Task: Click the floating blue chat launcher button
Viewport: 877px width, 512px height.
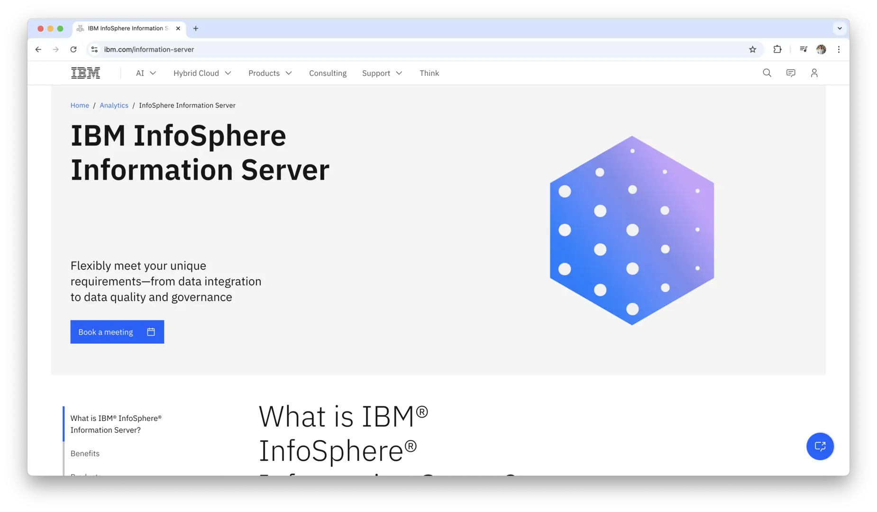Action: click(x=820, y=446)
